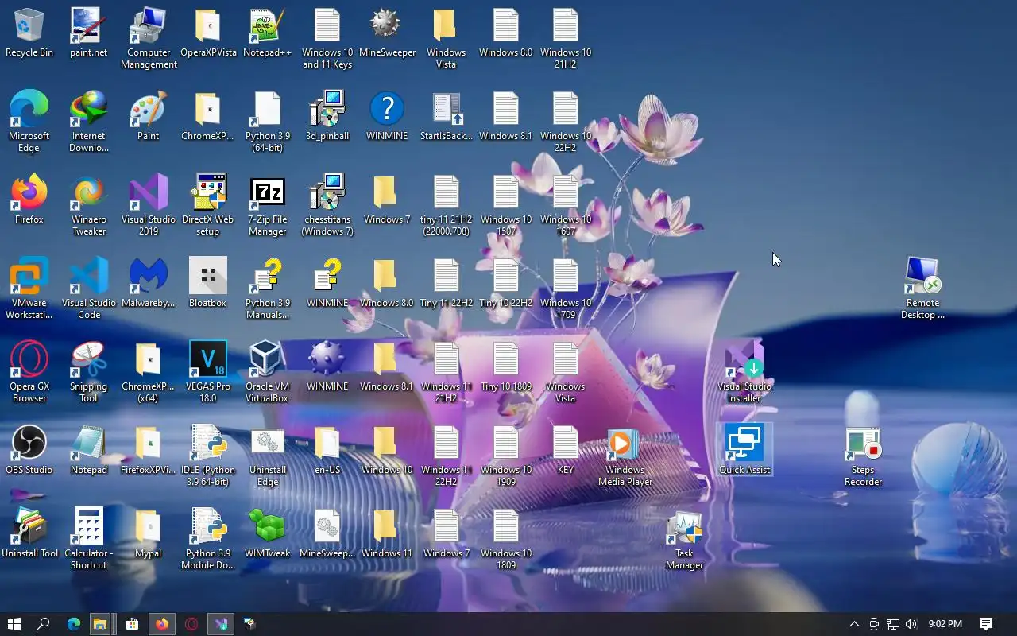This screenshot has width=1017, height=636.
Task: Select the chesstitans (Windows 7) icon
Action: (327, 205)
